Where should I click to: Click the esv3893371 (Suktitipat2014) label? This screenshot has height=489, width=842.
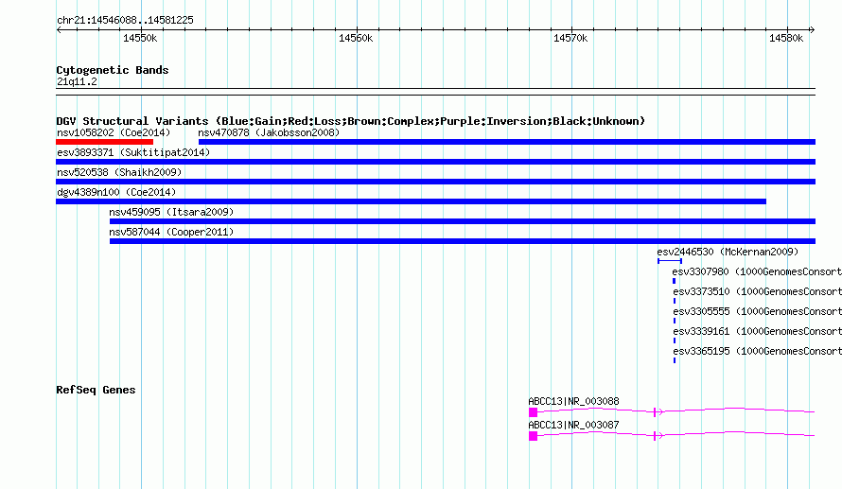coord(133,152)
